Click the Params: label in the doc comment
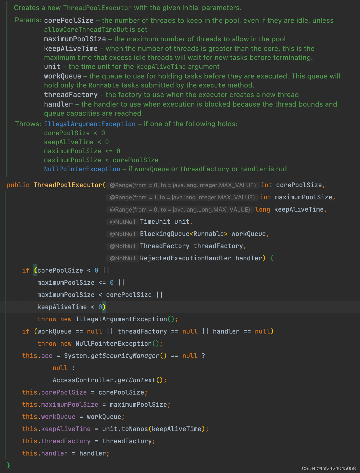360x473 pixels. click(x=28, y=20)
